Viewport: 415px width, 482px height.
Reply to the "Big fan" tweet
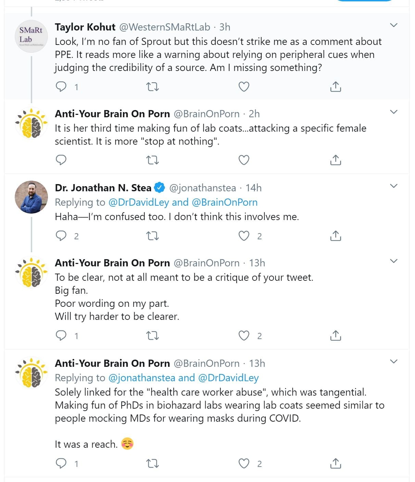click(61, 335)
